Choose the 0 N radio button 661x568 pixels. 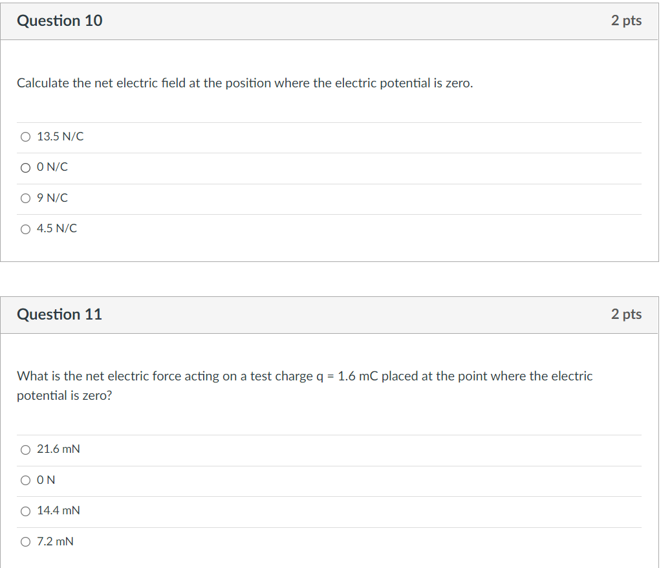point(26,480)
